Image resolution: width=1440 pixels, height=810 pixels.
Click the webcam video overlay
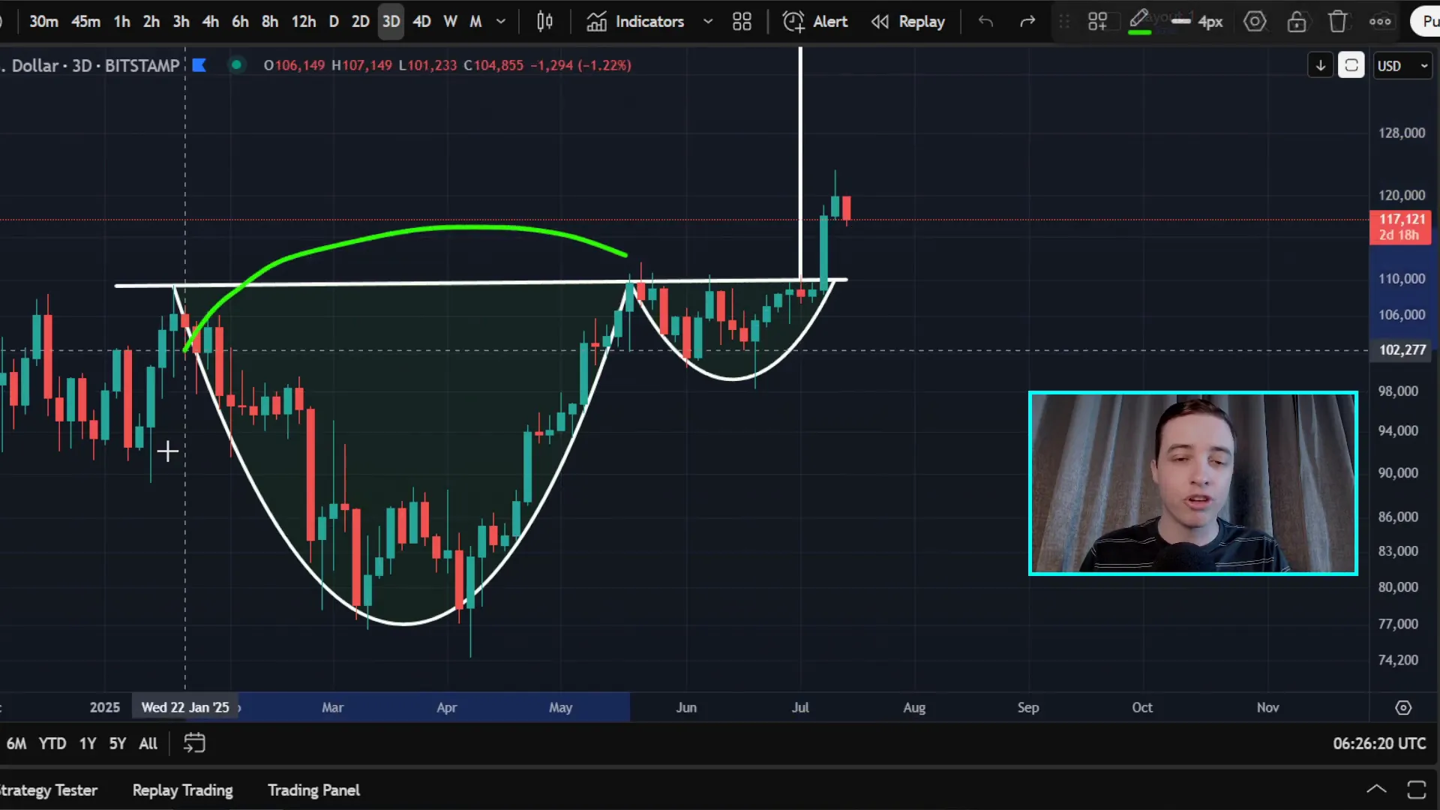pos(1192,483)
